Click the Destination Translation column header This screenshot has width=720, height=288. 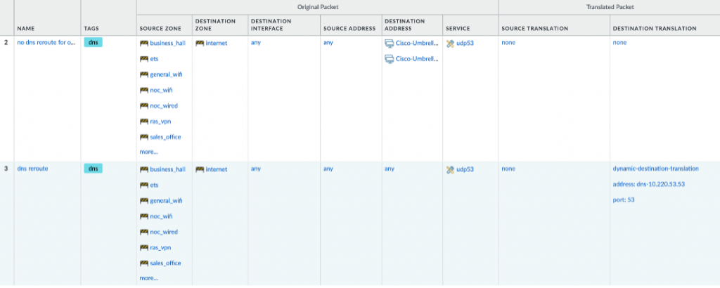click(x=654, y=29)
